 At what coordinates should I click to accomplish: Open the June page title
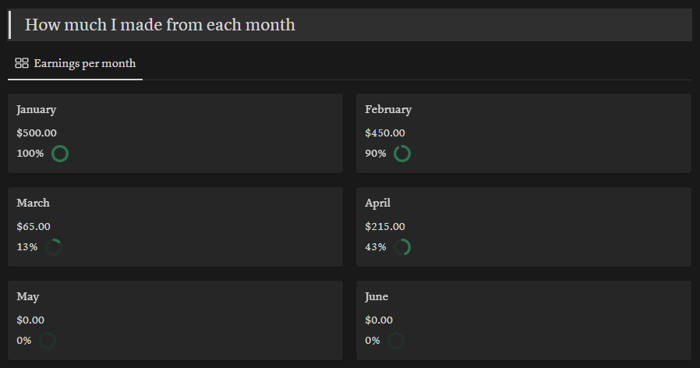[x=377, y=297]
